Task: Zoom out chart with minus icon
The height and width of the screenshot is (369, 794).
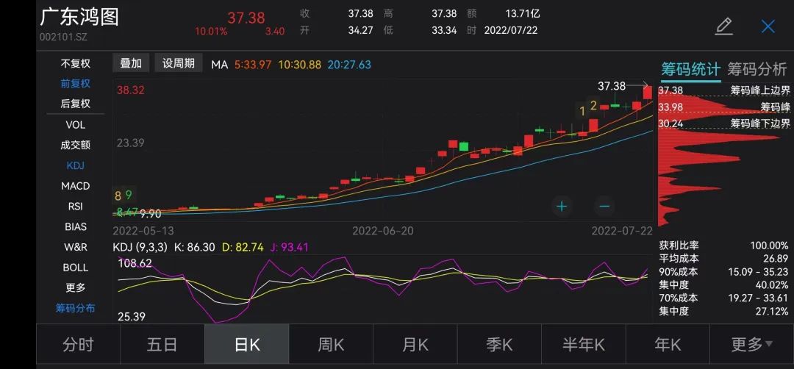Action: click(x=604, y=206)
